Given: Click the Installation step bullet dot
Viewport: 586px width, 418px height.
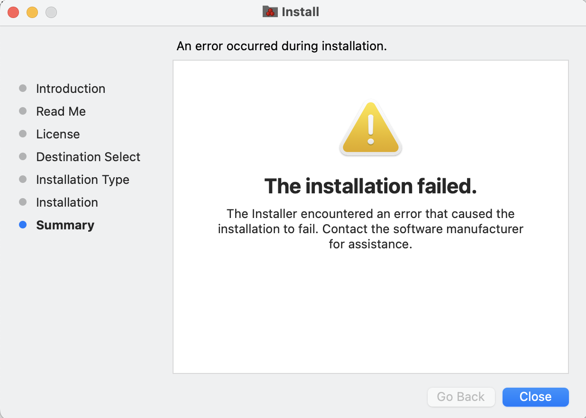Looking at the screenshot, I should tap(23, 202).
